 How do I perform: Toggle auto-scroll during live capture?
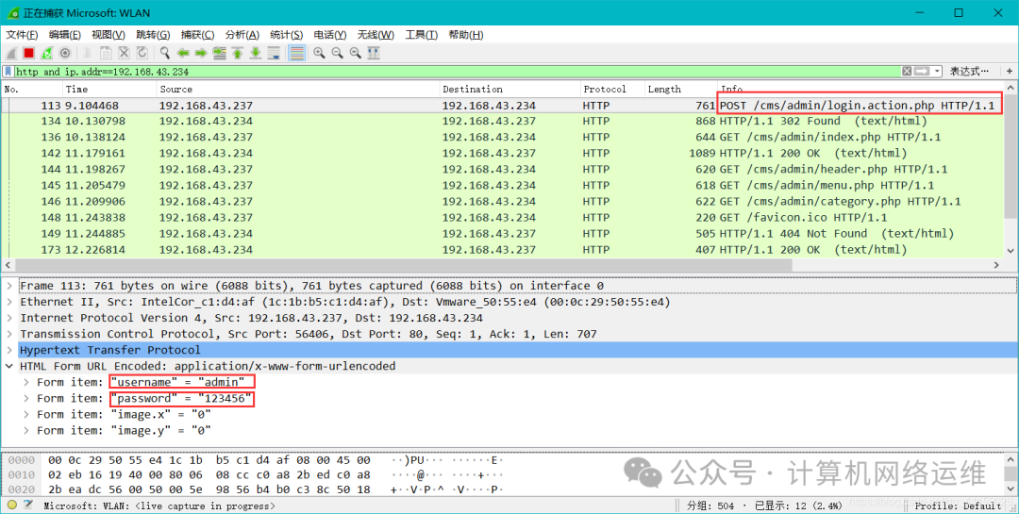274,54
